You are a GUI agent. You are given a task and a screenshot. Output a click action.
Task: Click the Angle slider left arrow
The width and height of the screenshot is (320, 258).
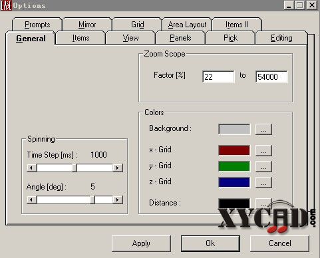32,199
